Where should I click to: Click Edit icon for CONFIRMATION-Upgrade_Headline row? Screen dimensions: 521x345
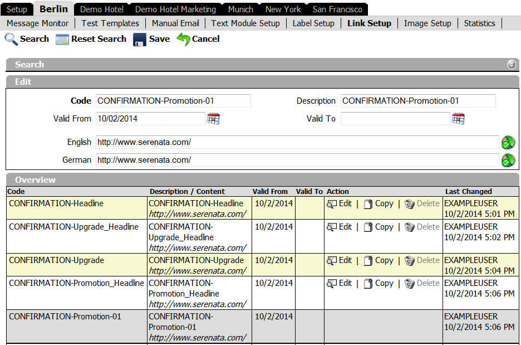point(332,227)
